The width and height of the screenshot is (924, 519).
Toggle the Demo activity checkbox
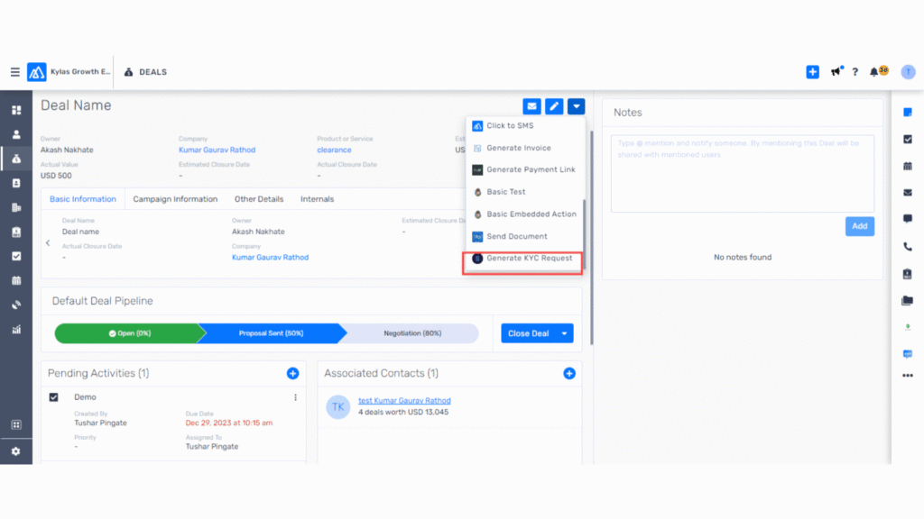[x=54, y=397]
